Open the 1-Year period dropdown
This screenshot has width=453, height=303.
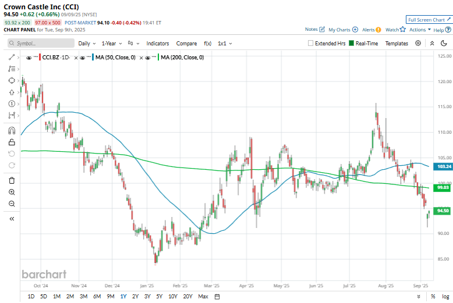pyautogui.click(x=112, y=43)
